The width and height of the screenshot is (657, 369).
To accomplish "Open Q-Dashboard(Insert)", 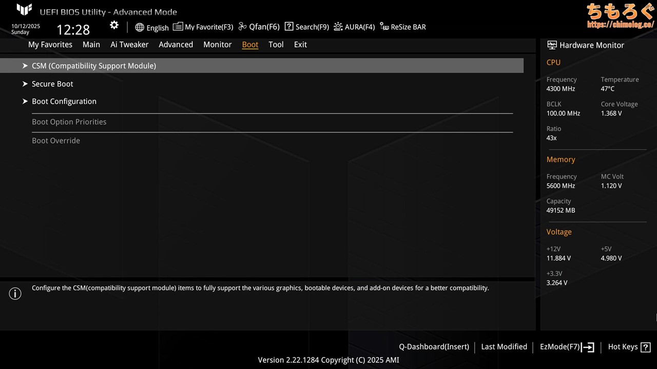I will 434,347.
